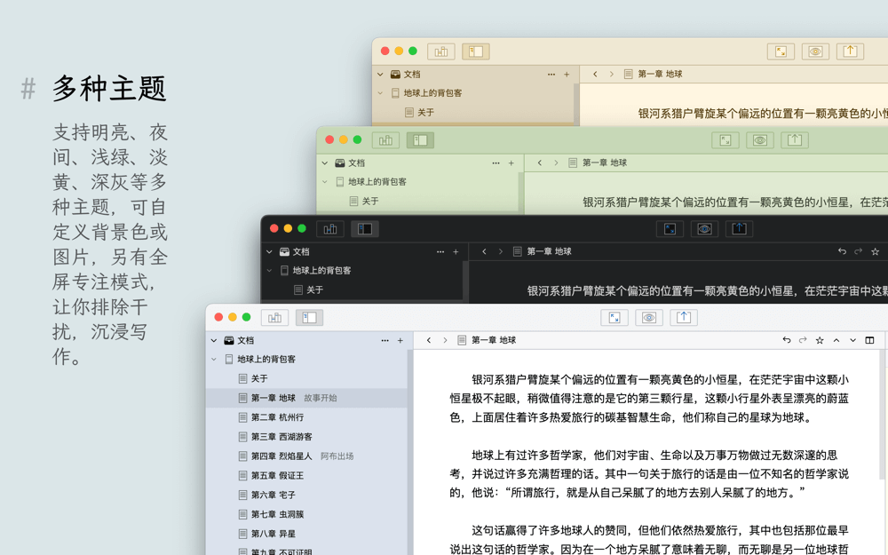The height and width of the screenshot is (555, 888).
Task: Click editor vertical scrollbar in light window
Action: pos(882,414)
